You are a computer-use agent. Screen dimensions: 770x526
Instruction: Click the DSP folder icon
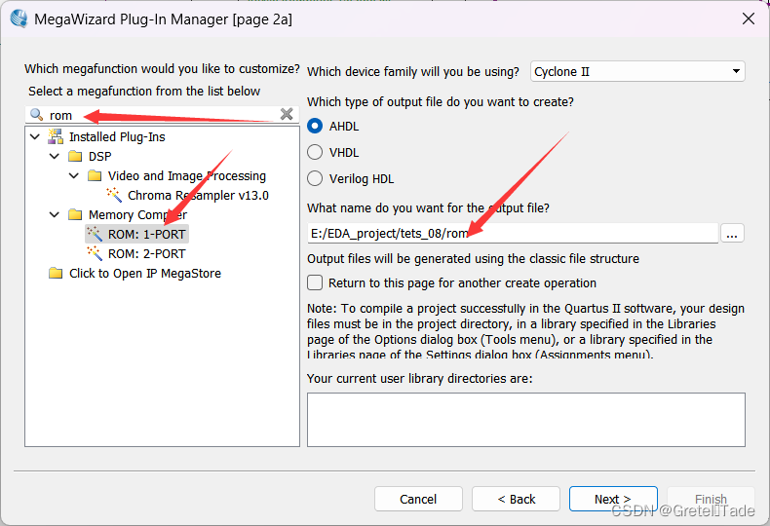point(75,157)
